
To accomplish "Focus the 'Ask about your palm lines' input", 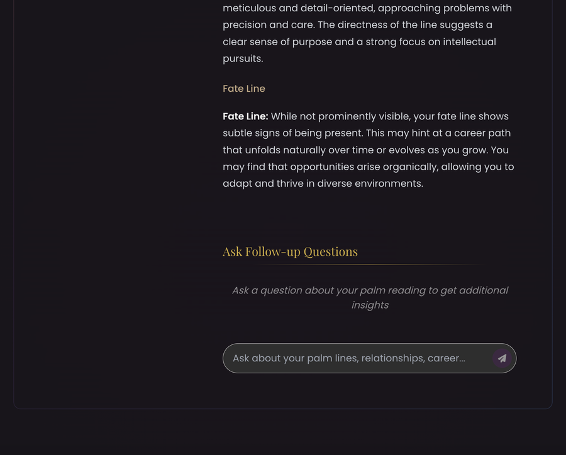I will tap(369, 358).
